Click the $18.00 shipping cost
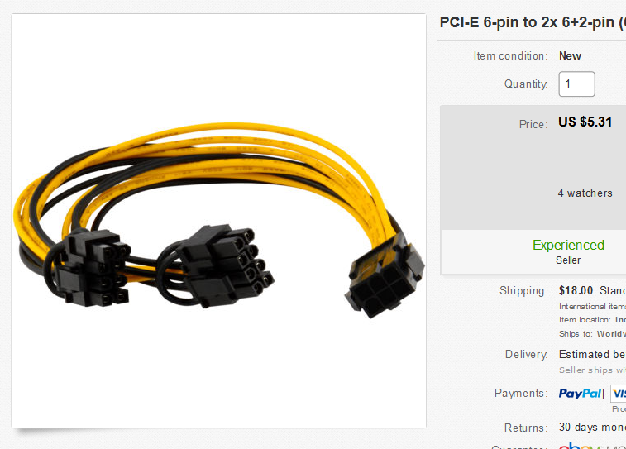Image resolution: width=626 pixels, height=449 pixels. [576, 290]
